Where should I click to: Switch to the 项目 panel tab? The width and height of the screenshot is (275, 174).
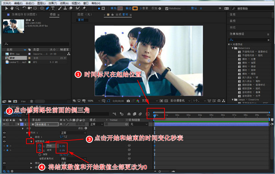click(53, 14)
